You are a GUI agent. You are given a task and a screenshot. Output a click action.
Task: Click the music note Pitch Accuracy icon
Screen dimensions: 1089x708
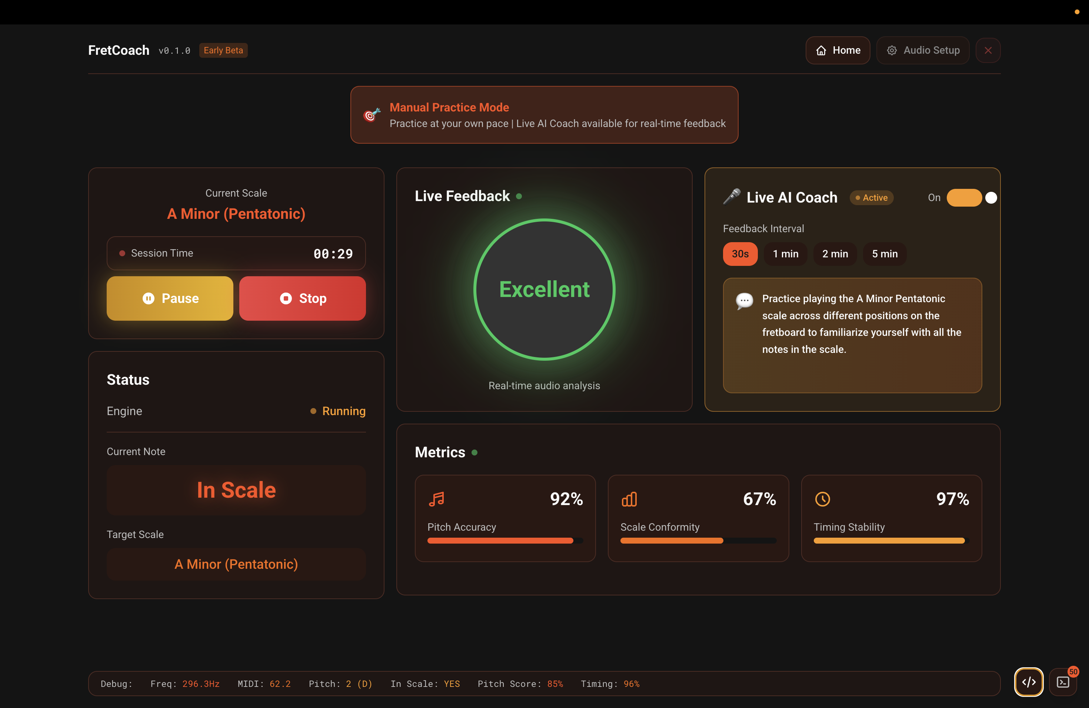point(436,499)
